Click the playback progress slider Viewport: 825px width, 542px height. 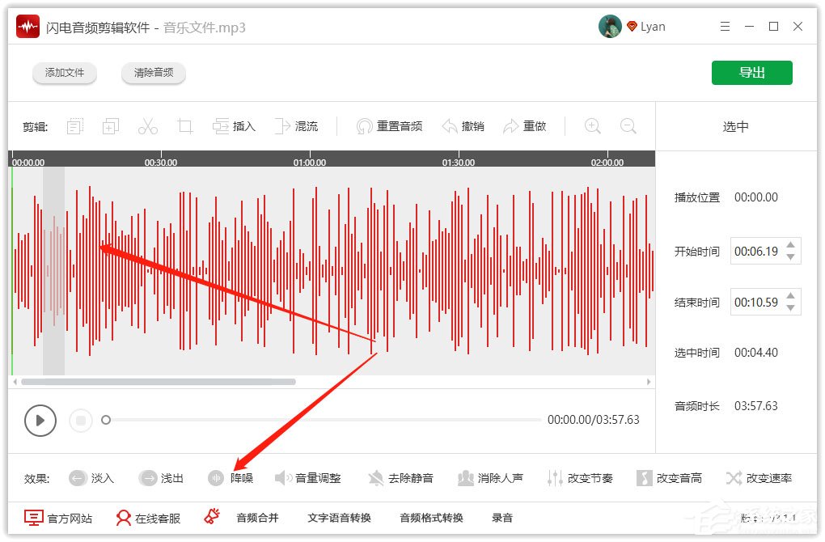pos(324,421)
